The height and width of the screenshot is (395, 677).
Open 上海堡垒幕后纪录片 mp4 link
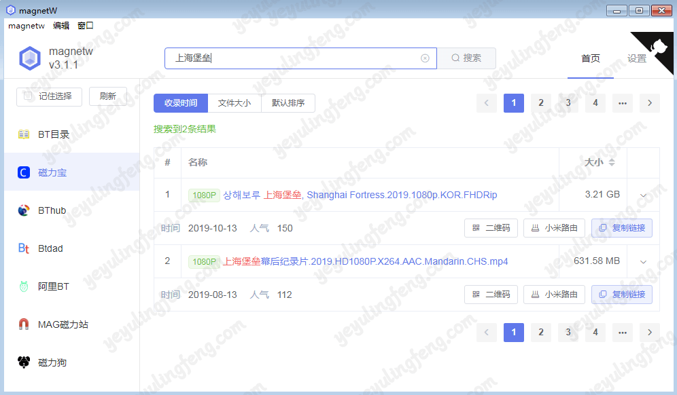pyautogui.click(x=365, y=261)
